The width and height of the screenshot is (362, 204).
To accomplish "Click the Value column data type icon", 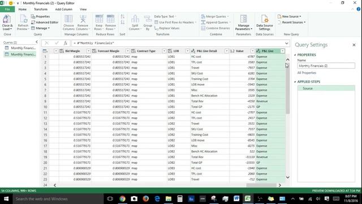I will [232, 51].
